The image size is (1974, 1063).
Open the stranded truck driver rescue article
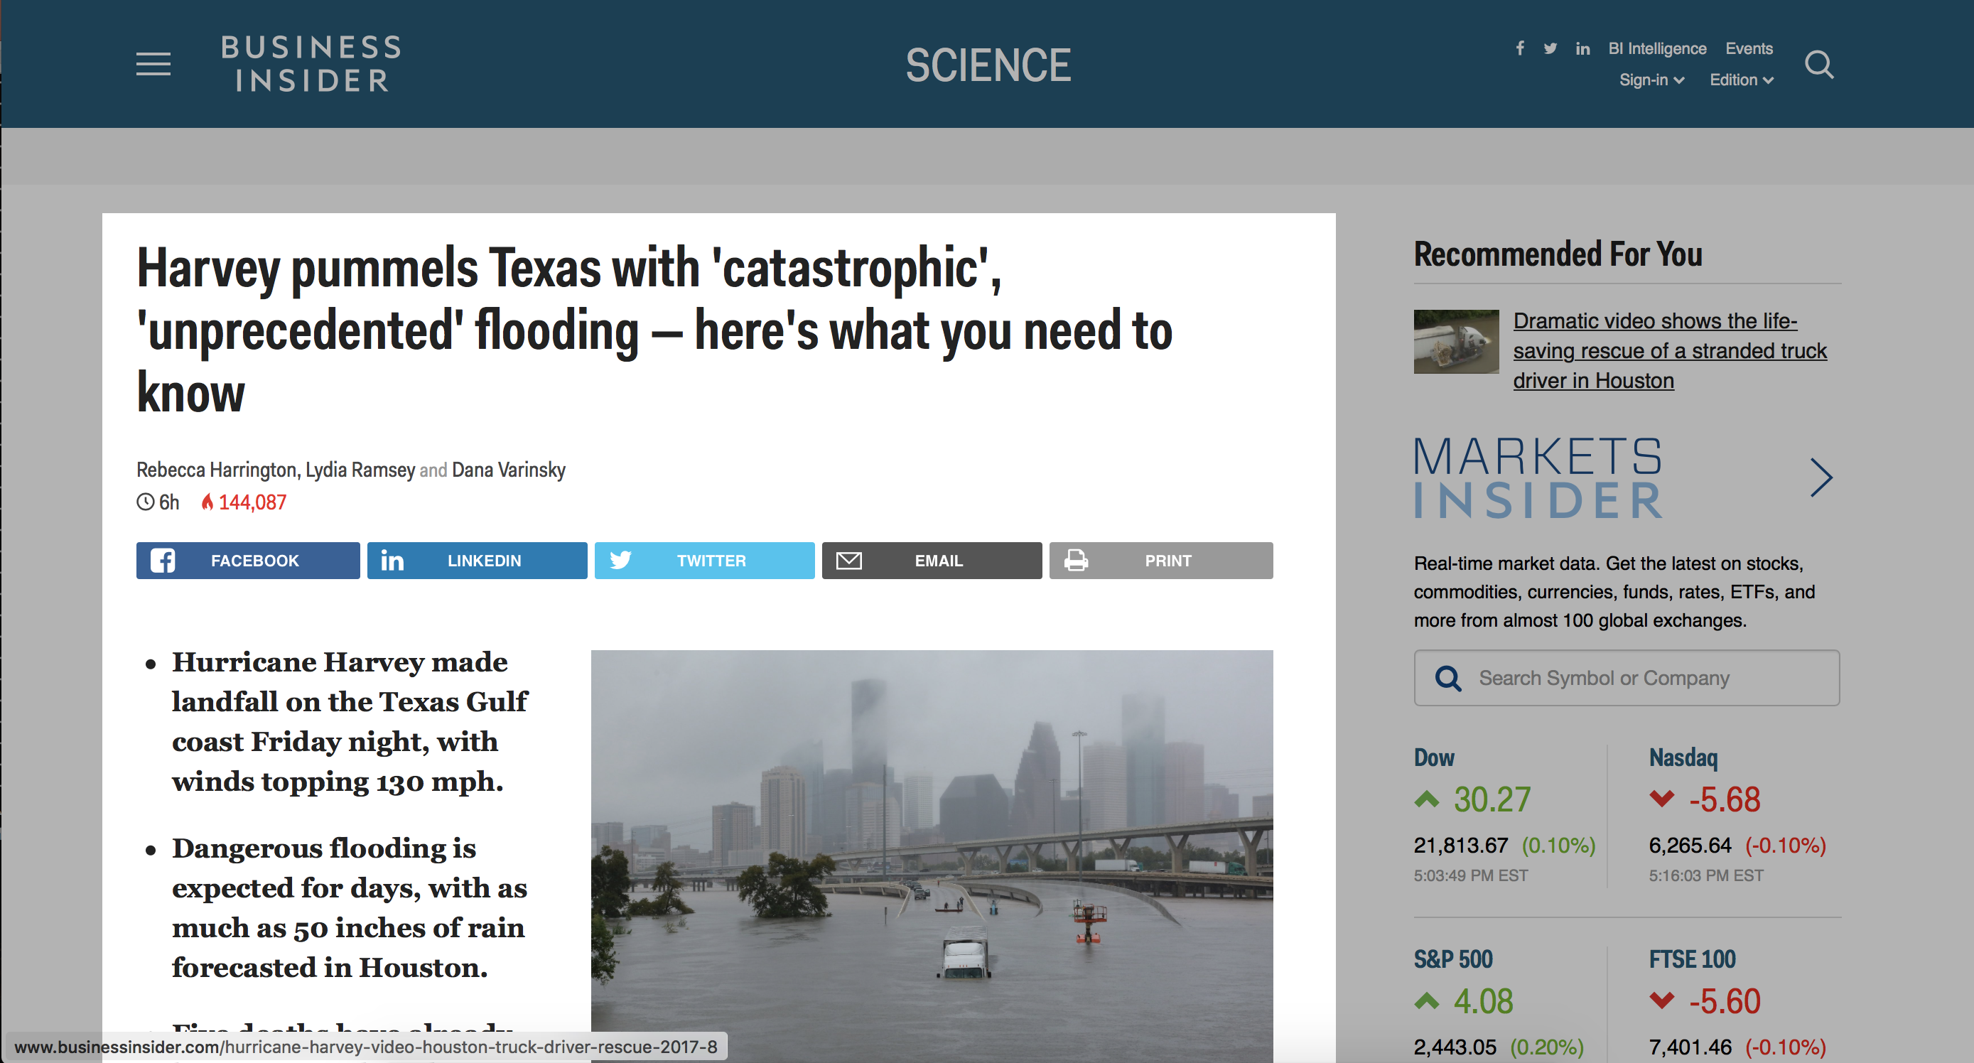[x=1670, y=350]
